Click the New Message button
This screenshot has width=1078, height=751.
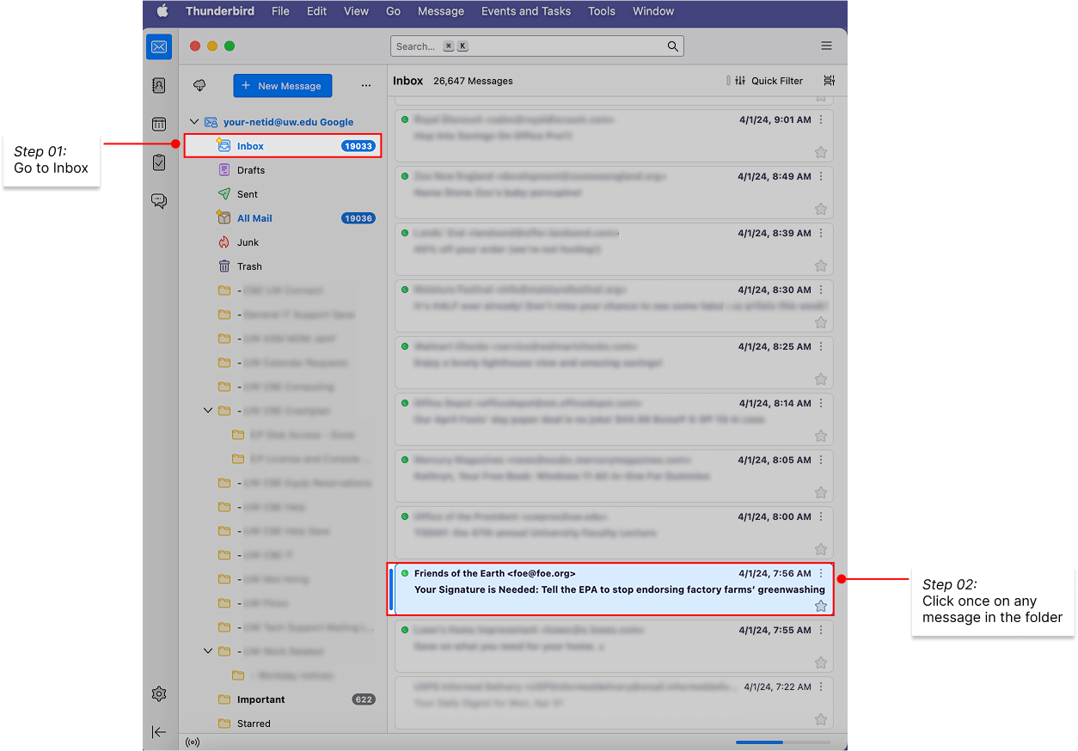point(282,85)
